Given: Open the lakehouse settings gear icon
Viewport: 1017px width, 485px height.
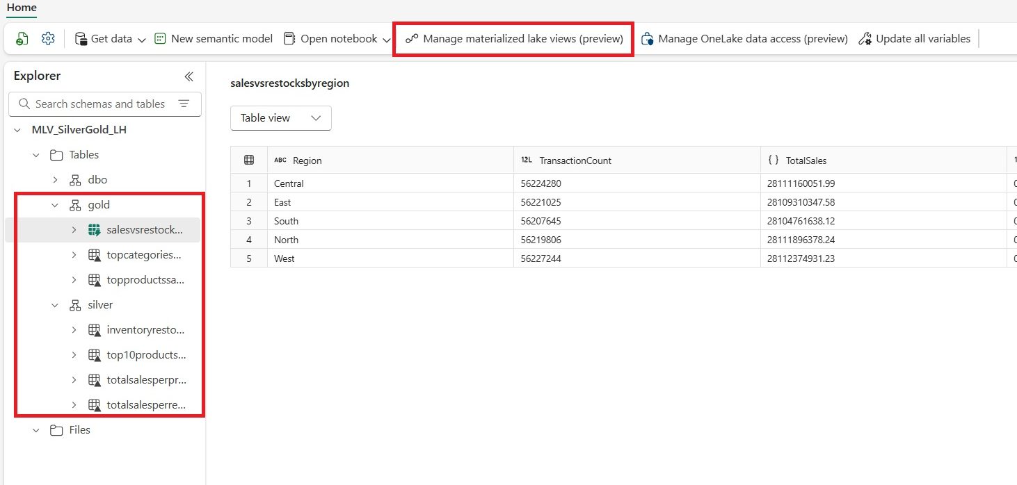Looking at the screenshot, I should coord(47,38).
